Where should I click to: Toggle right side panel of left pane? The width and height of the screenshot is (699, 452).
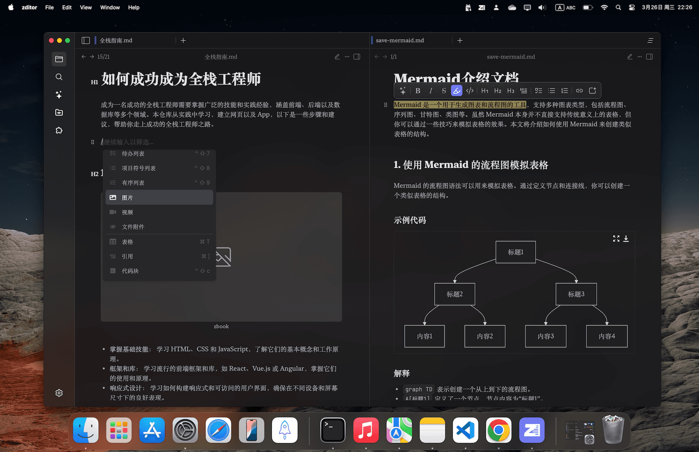point(357,57)
